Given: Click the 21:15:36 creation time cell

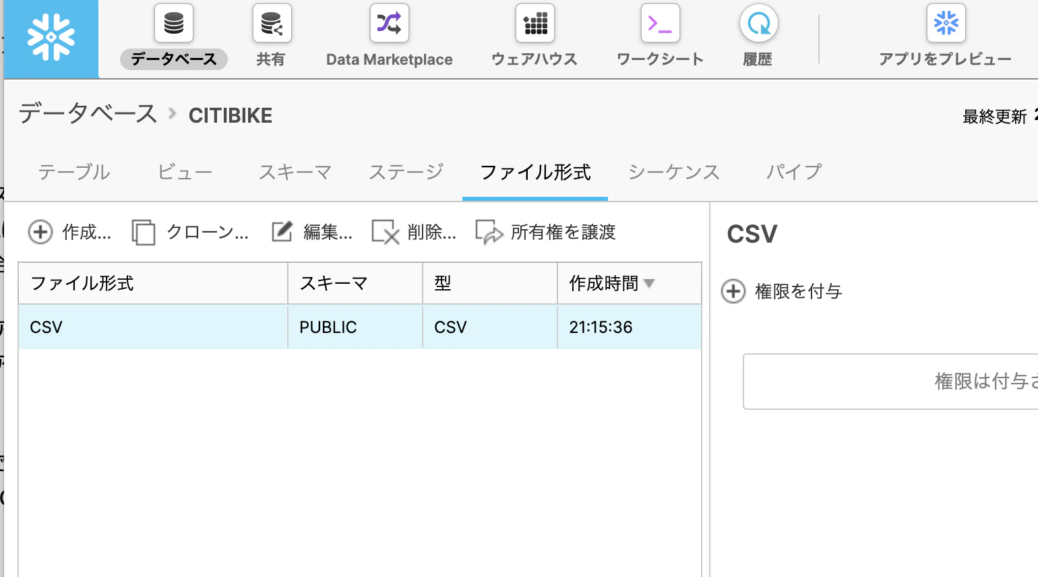Looking at the screenshot, I should tap(630, 327).
